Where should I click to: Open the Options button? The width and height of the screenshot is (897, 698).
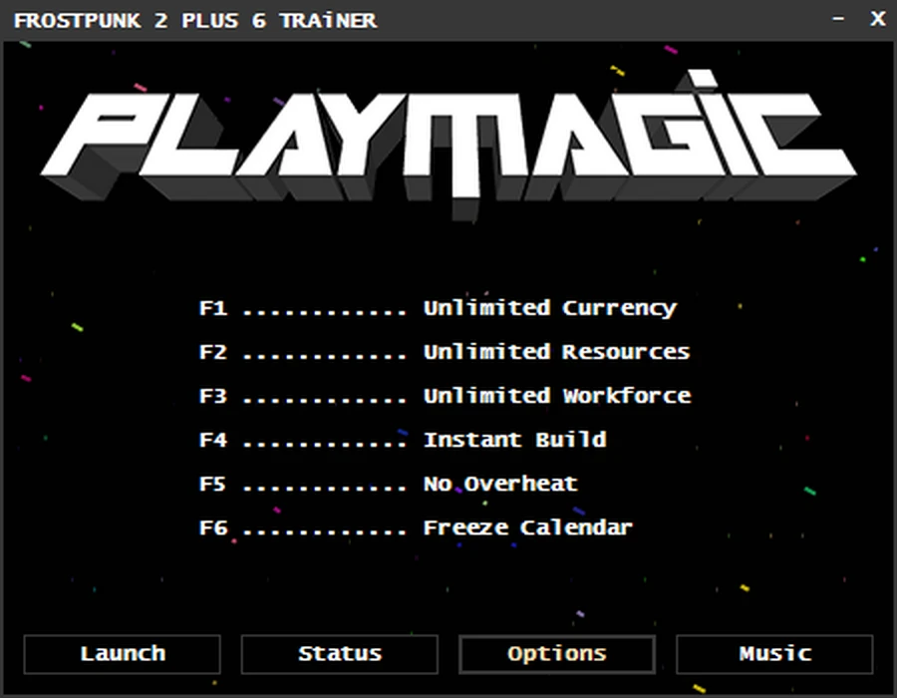[557, 654]
